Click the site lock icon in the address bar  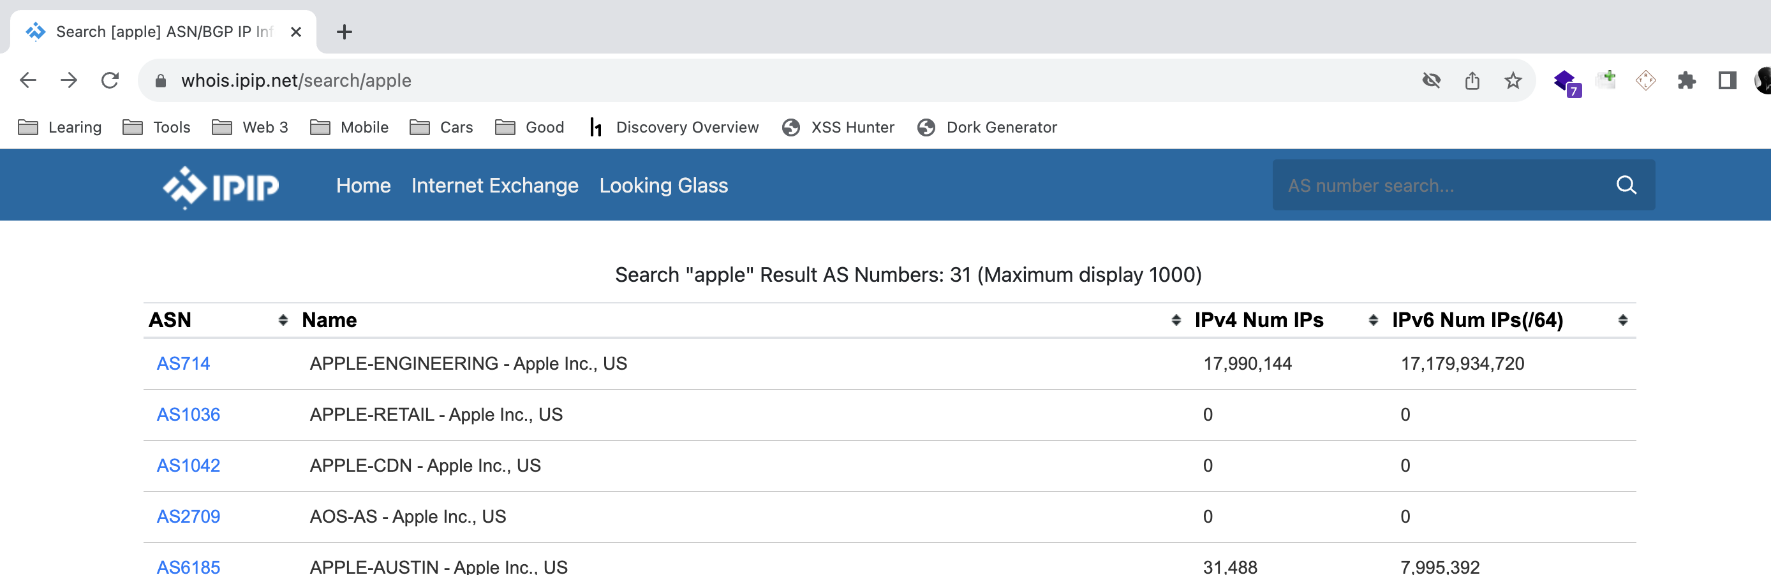[x=161, y=80]
